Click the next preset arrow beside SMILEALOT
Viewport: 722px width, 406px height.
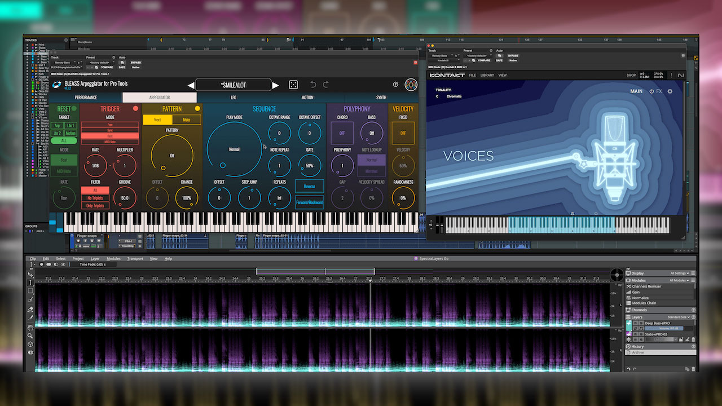pos(275,85)
